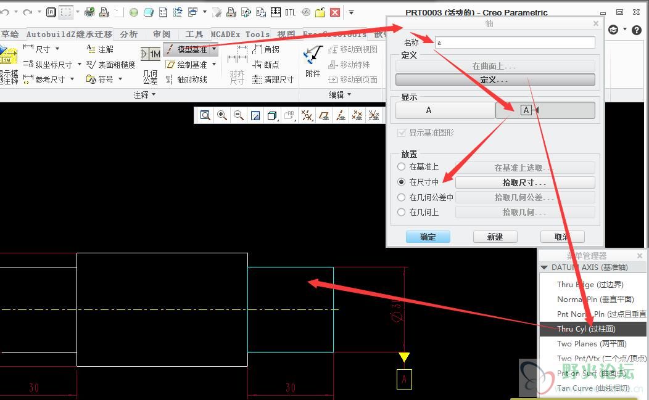
Task: Click the dashed selection box icon
Action: (x=66, y=12)
